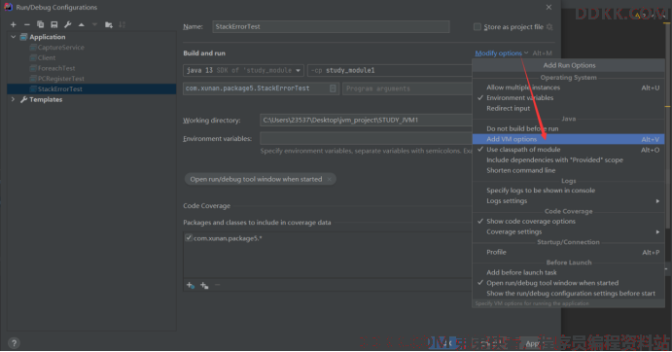Enable Store as project file checkbox

click(x=477, y=27)
